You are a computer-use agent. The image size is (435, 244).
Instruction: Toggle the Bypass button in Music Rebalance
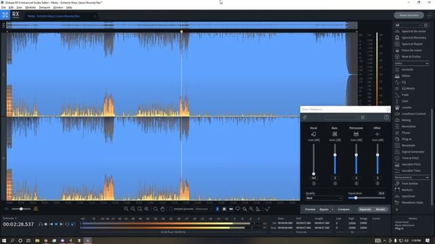click(x=324, y=209)
